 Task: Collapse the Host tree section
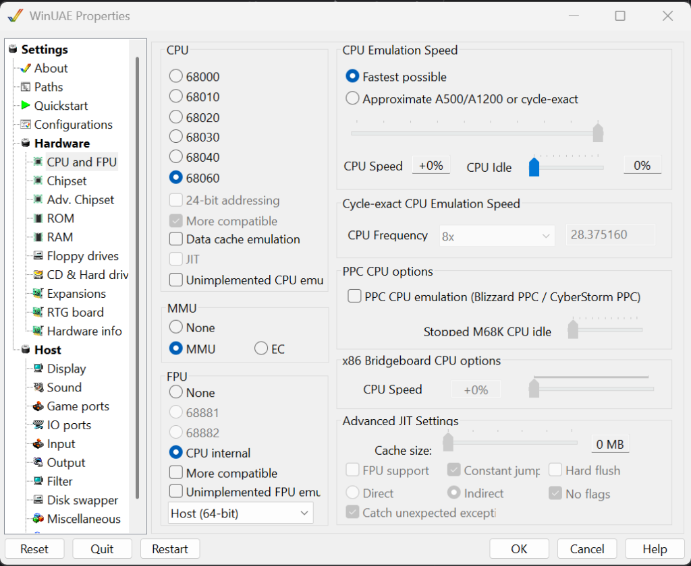[26, 350]
